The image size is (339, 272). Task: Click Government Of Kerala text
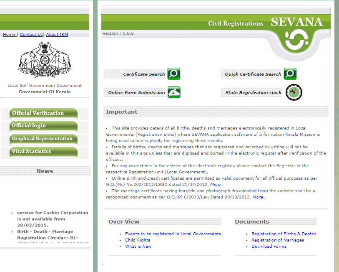click(45, 92)
